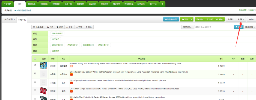
Task: Click the green 刊登 publish button
Action: (185, 19)
